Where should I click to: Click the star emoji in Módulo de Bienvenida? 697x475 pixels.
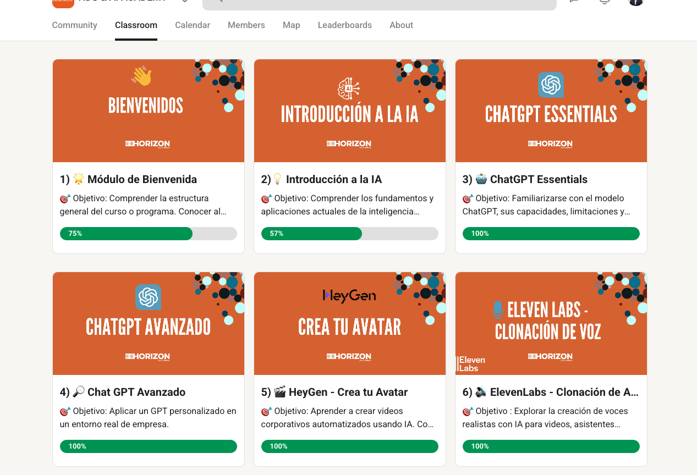79,179
